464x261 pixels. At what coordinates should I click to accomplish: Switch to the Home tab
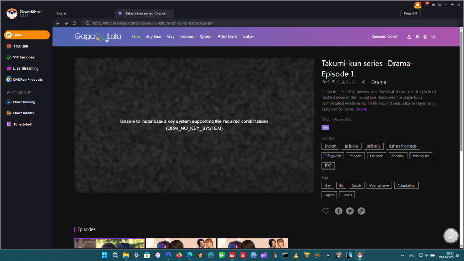tap(61, 13)
